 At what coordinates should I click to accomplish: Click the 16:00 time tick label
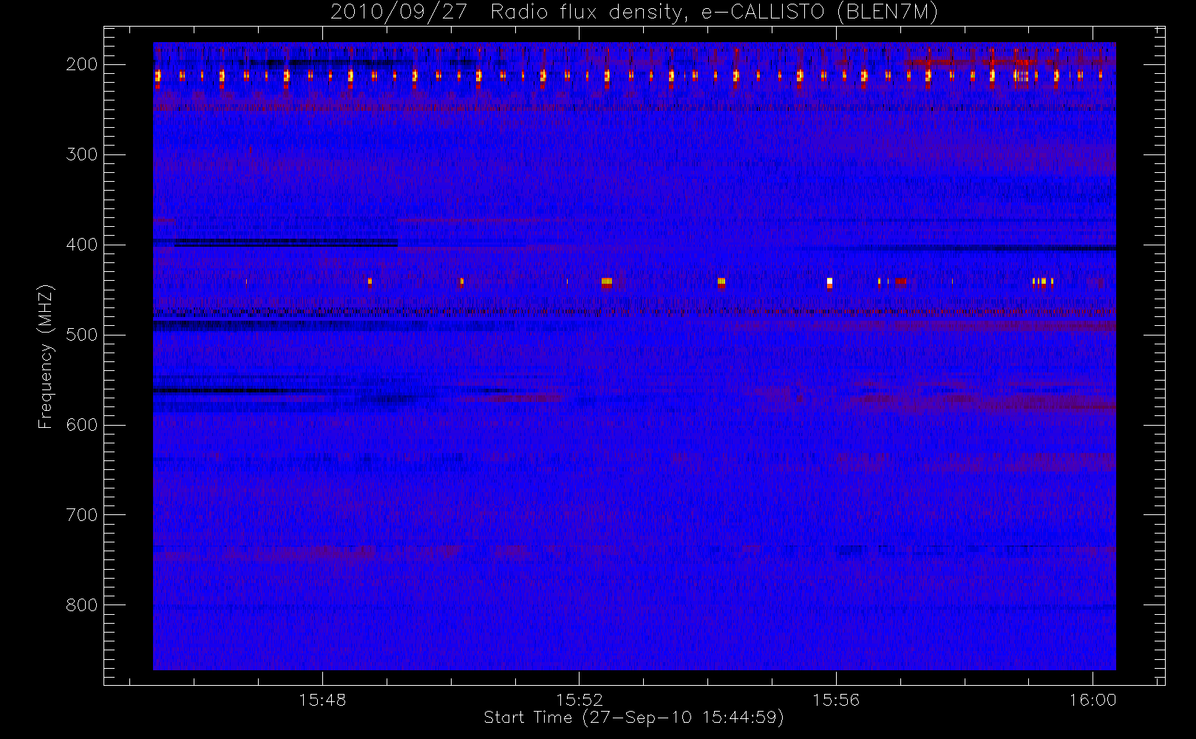[1093, 700]
